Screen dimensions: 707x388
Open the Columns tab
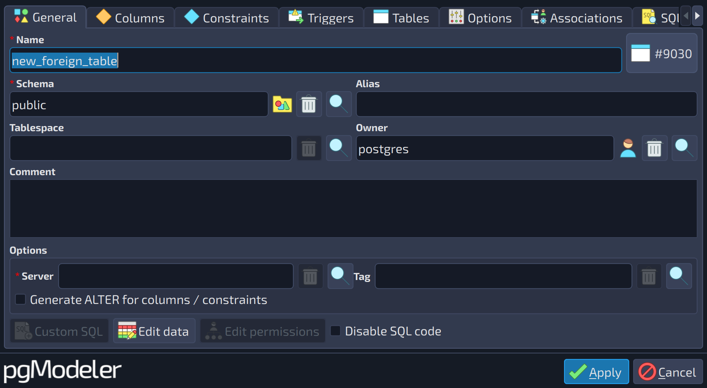pos(130,18)
